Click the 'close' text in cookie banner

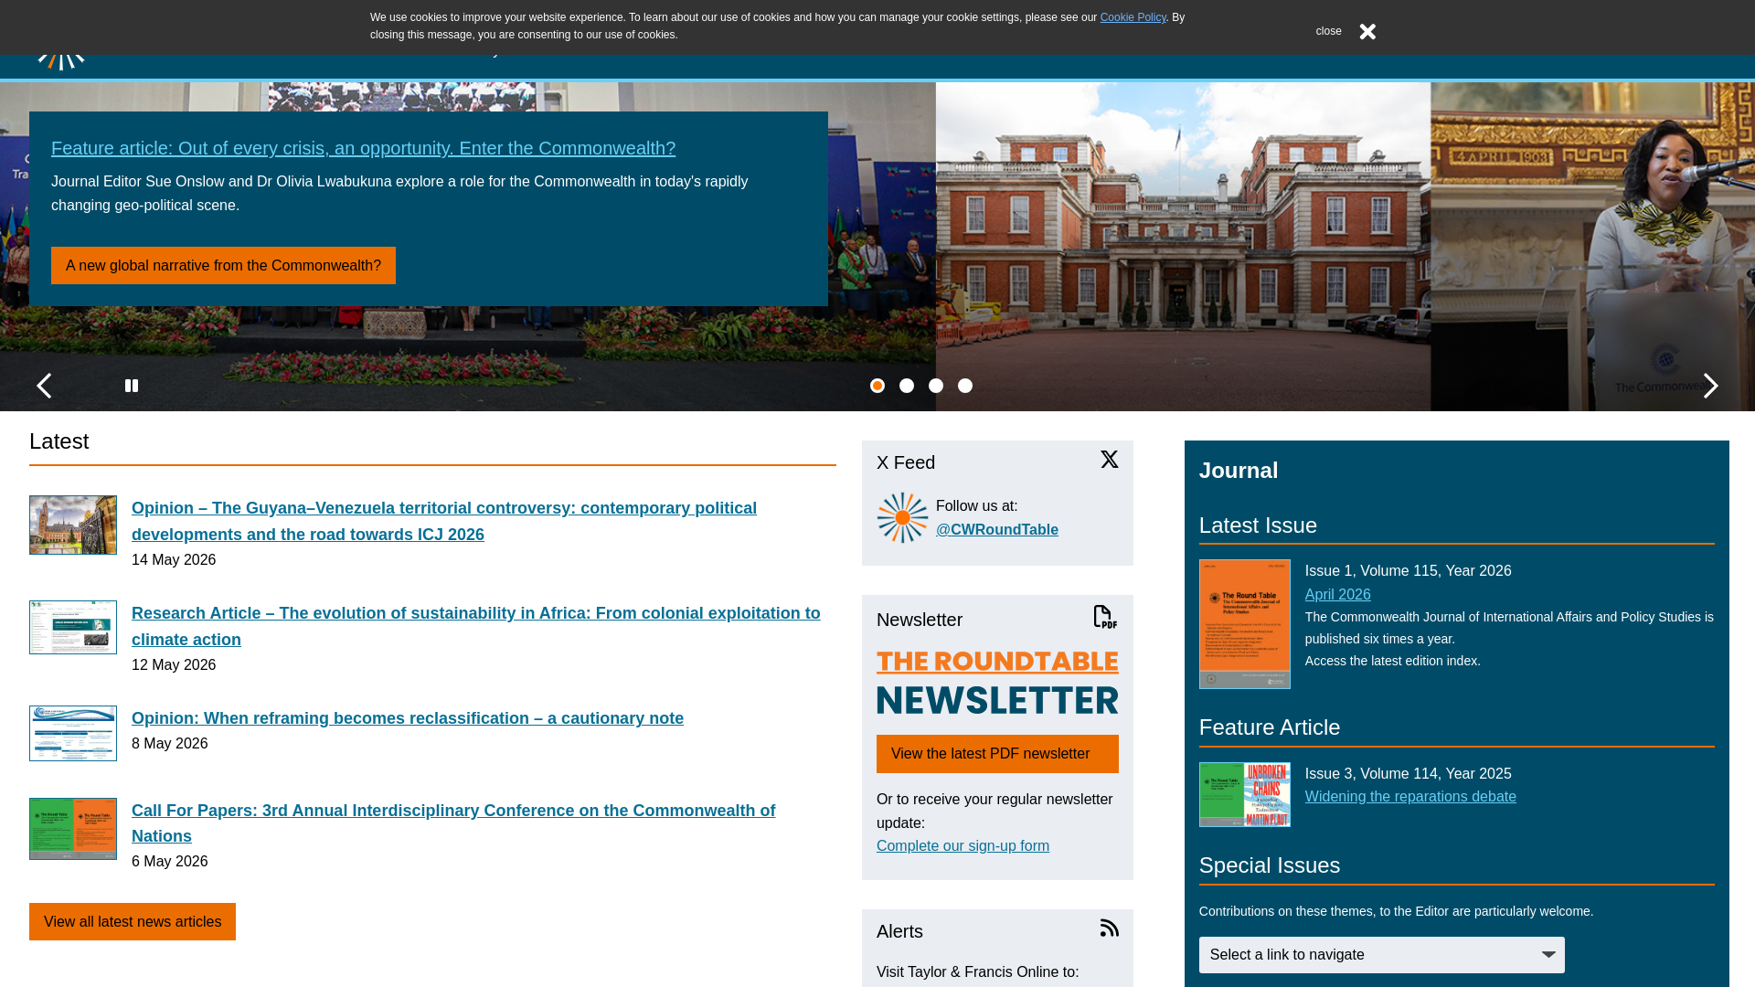[x=1328, y=31]
